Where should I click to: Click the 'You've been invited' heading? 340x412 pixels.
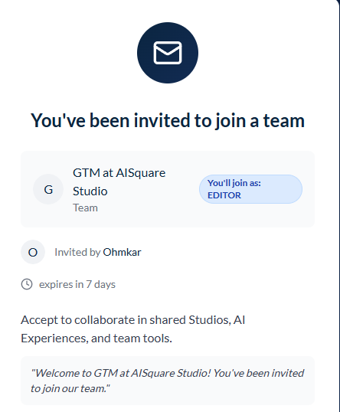pos(168,120)
